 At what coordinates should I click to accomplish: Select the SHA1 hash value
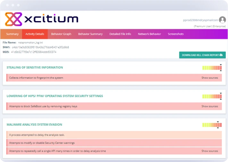coord(40,47)
